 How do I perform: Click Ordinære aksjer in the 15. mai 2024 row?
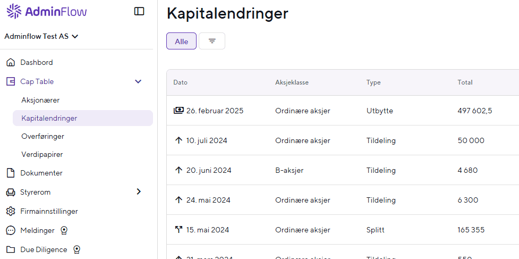pos(303,230)
